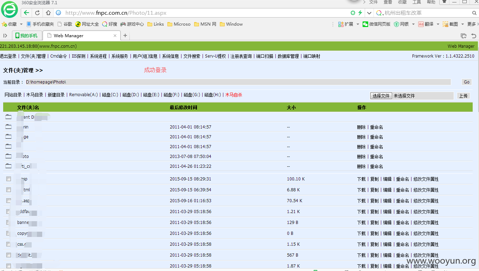
Task: Open the Microso bookmark folder
Action: 179,24
